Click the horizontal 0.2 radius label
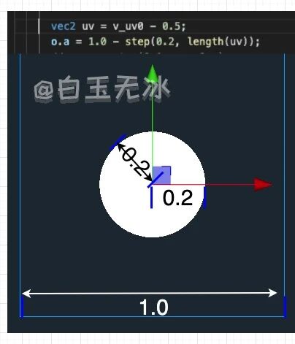The width and height of the screenshot is (295, 344). click(x=177, y=198)
